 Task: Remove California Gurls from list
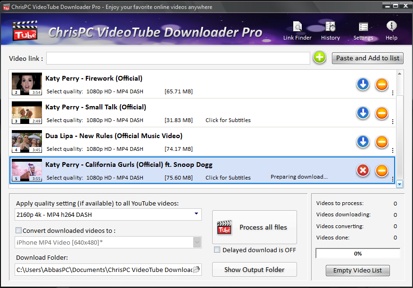point(382,170)
